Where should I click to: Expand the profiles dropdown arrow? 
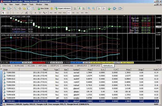click(11, 9)
